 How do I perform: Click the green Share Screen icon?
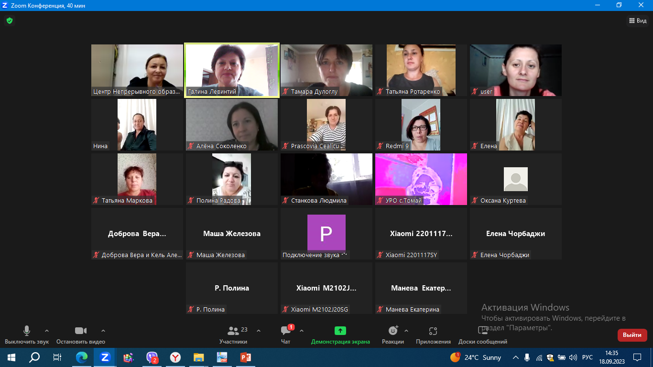tap(340, 331)
